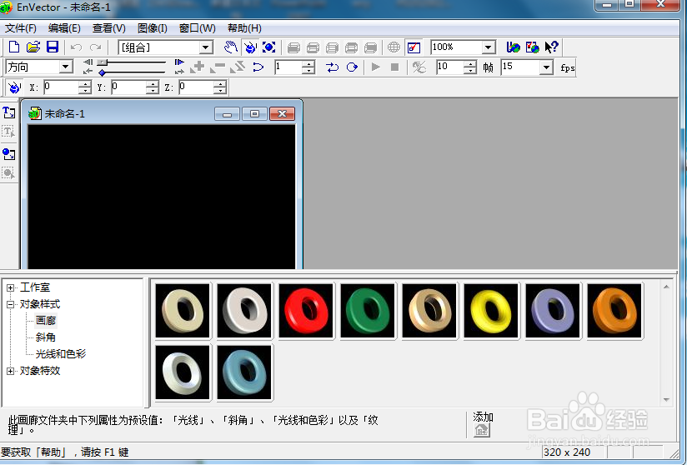Click the redo arrow icon
The height and width of the screenshot is (465, 687).
pyautogui.click(x=96, y=47)
